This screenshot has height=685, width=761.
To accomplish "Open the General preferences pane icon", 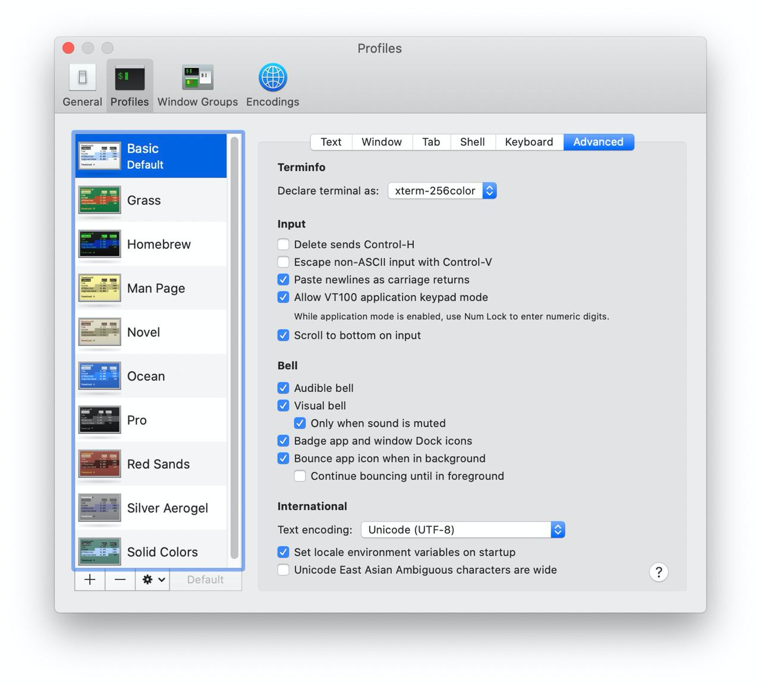I will point(82,78).
